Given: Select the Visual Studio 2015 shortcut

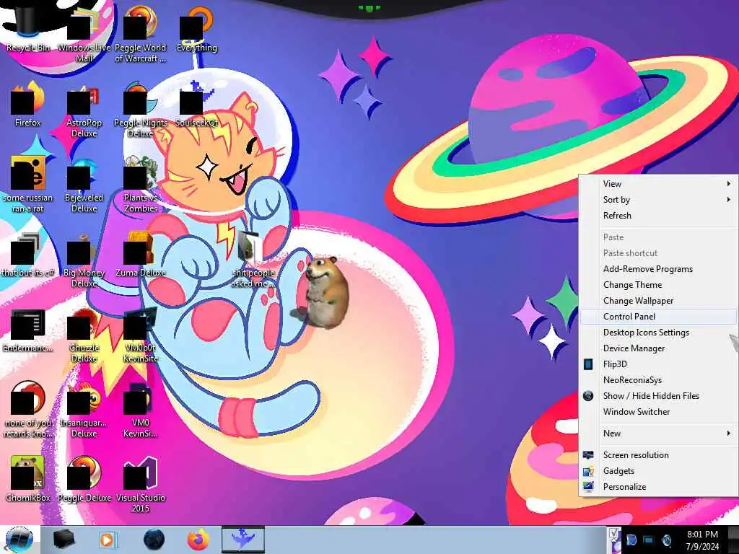Looking at the screenshot, I should [140, 484].
